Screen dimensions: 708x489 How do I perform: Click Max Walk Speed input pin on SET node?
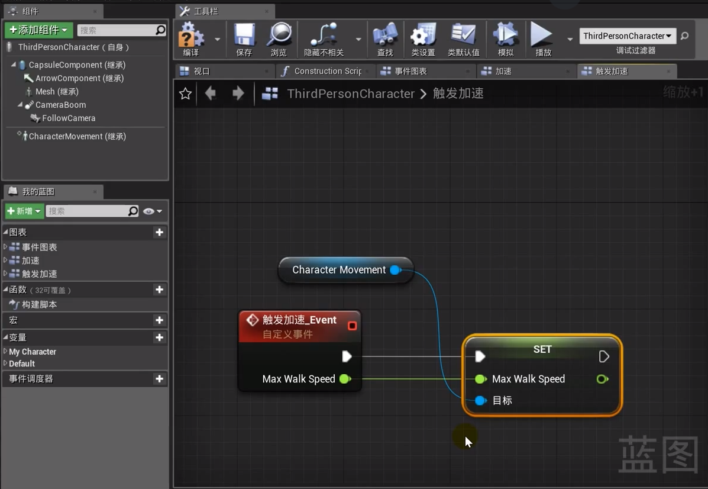[x=481, y=379]
